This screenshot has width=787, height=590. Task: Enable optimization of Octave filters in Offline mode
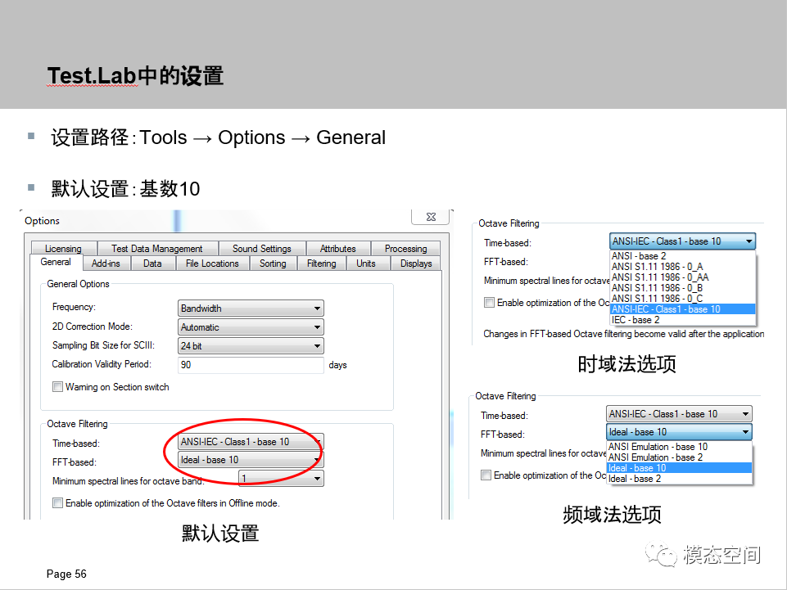point(57,502)
